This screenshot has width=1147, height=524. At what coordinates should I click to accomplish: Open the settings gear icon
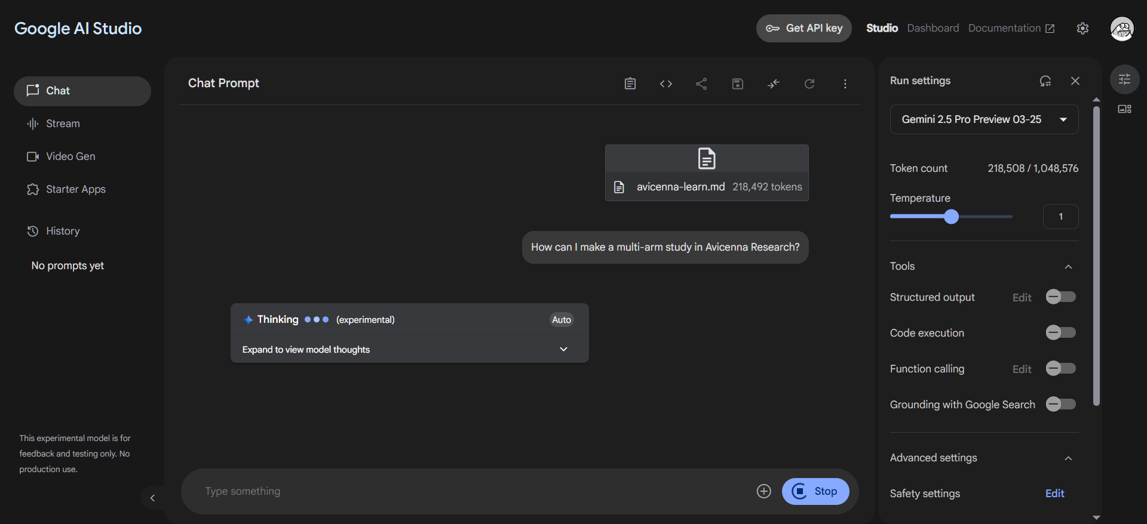[1082, 28]
